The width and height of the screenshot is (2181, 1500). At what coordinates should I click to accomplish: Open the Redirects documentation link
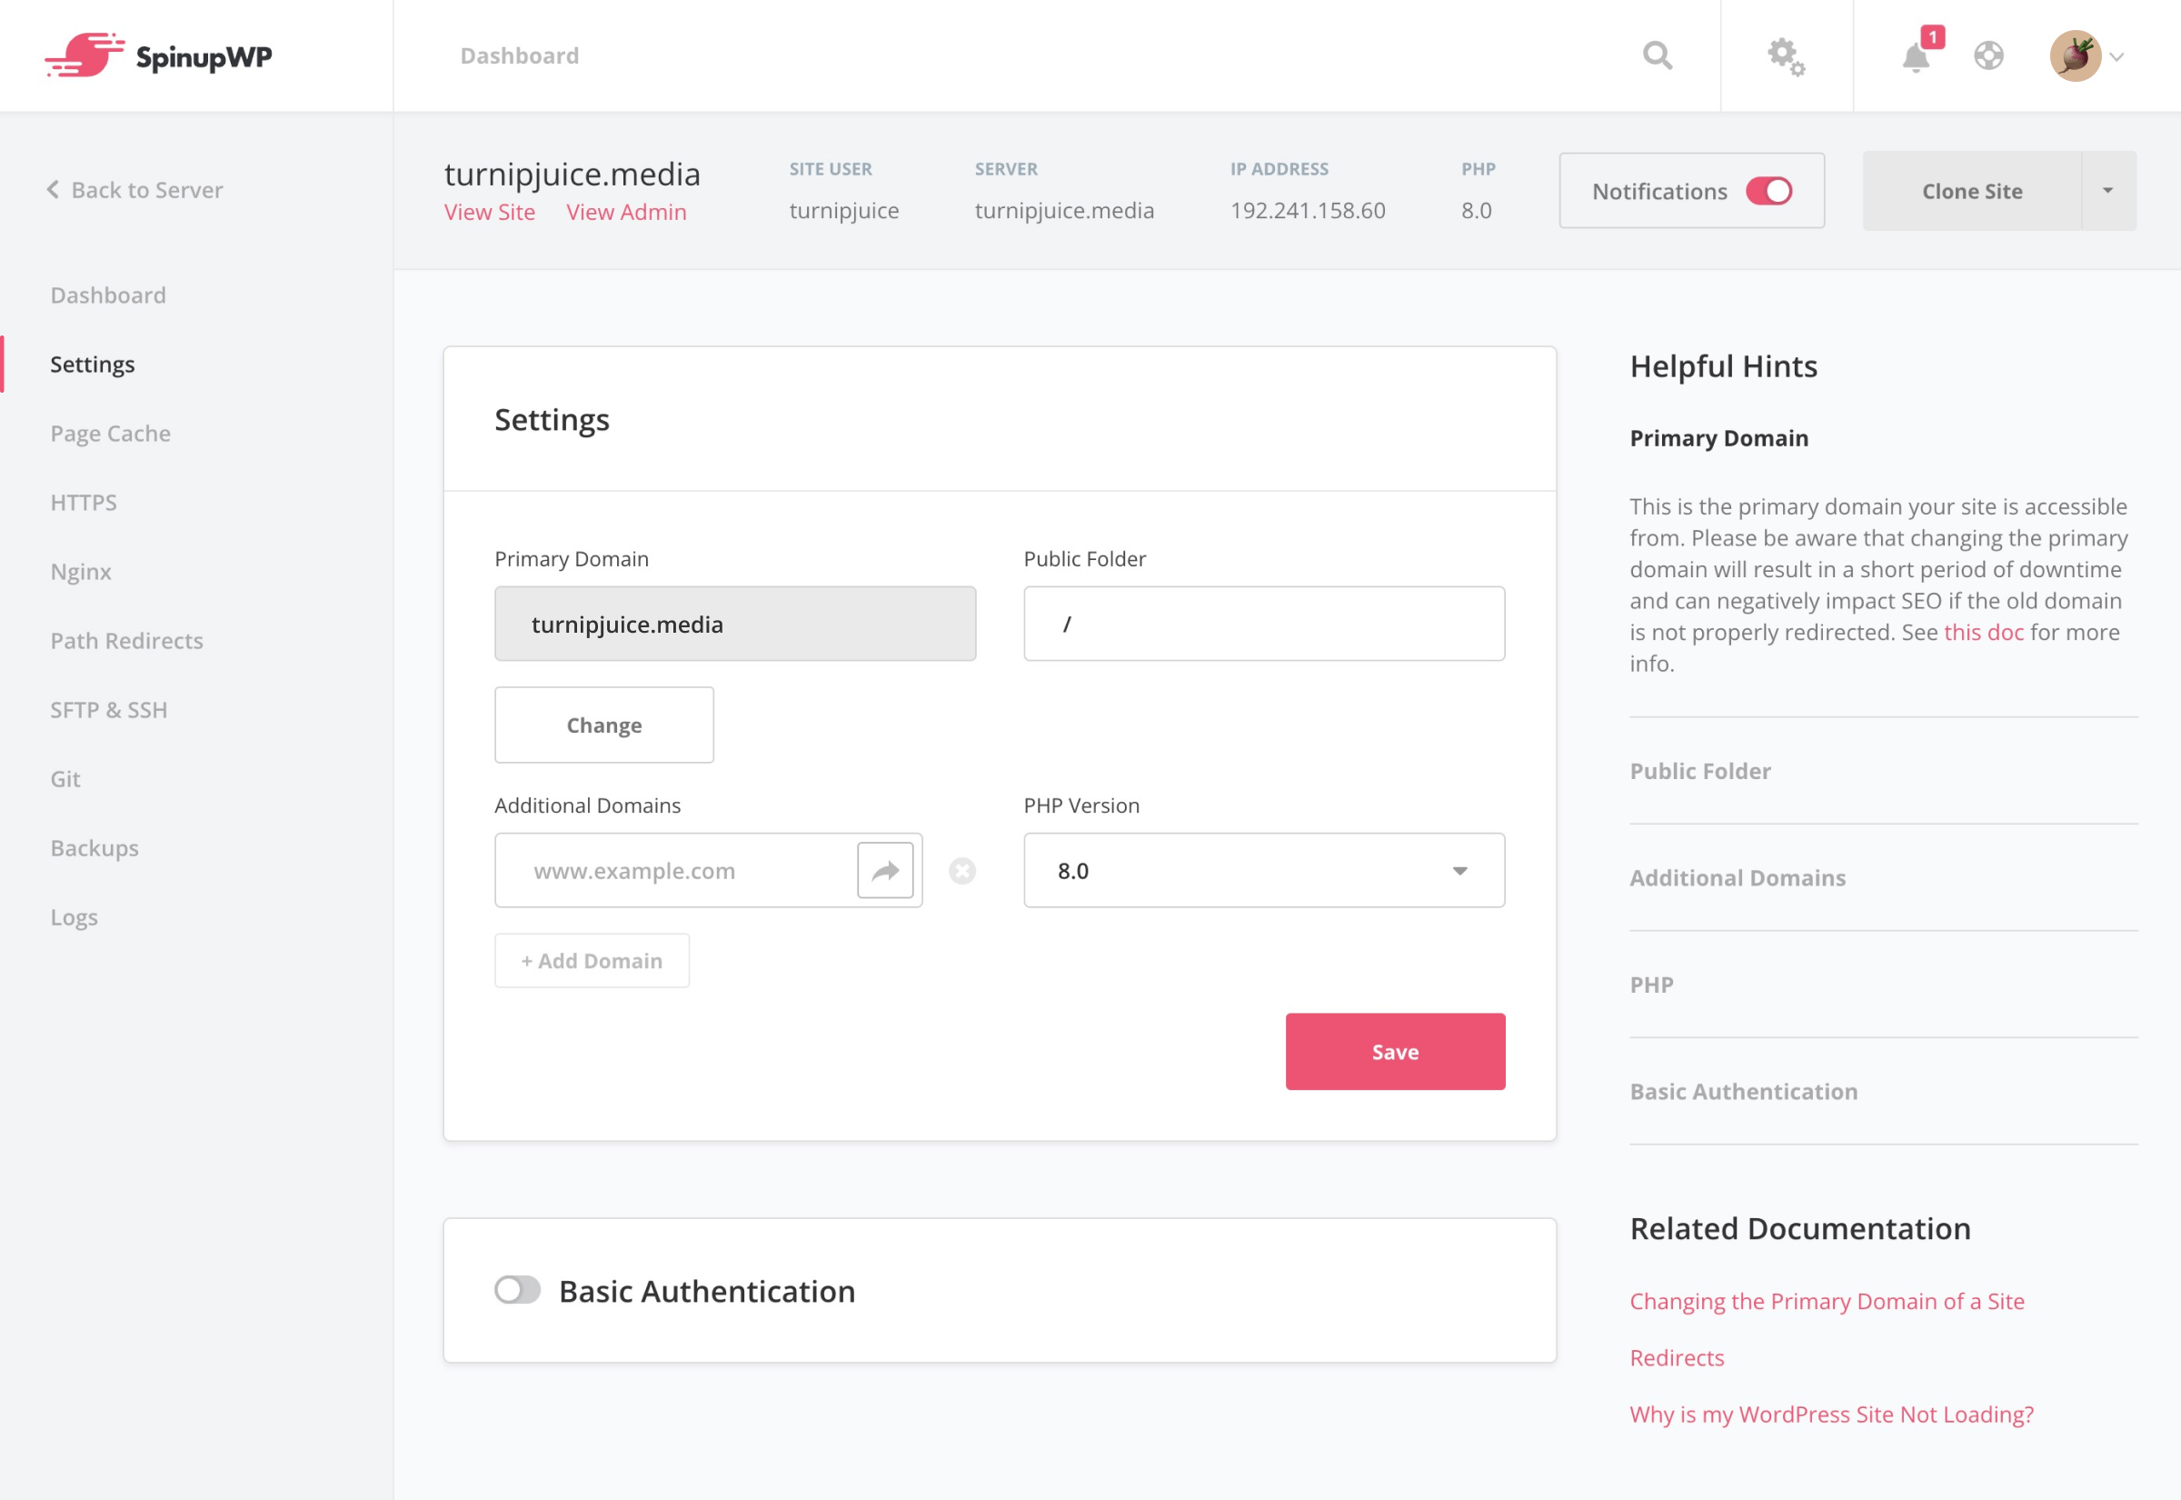(x=1677, y=1357)
